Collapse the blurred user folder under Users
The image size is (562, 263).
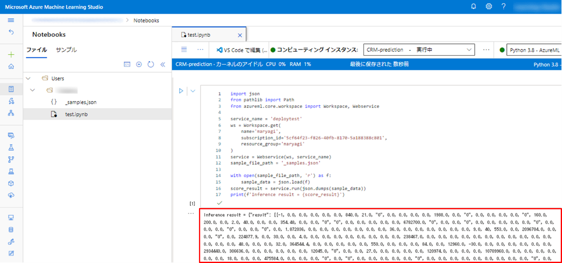point(32,90)
